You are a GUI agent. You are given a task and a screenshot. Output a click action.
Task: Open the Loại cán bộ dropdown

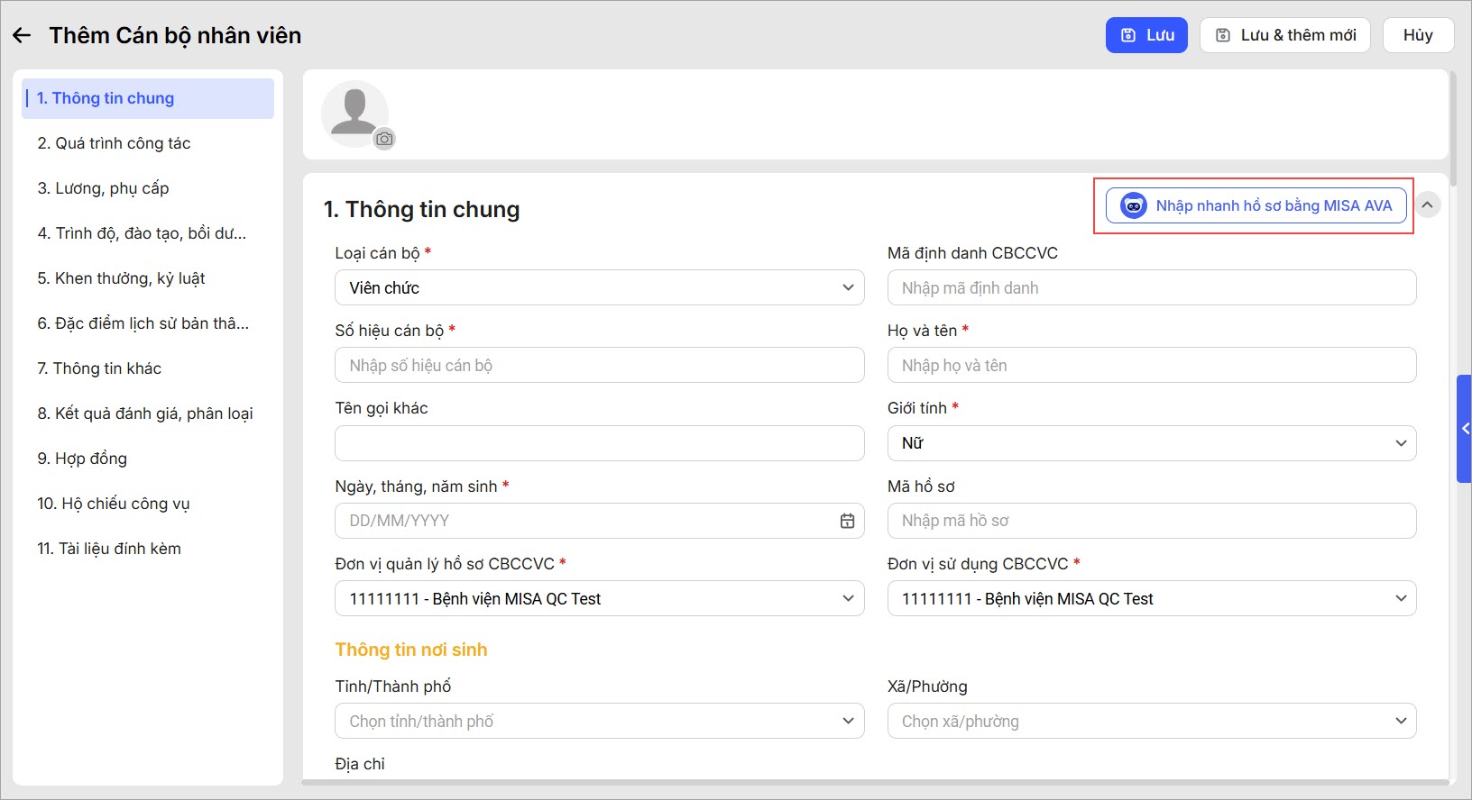coord(599,288)
